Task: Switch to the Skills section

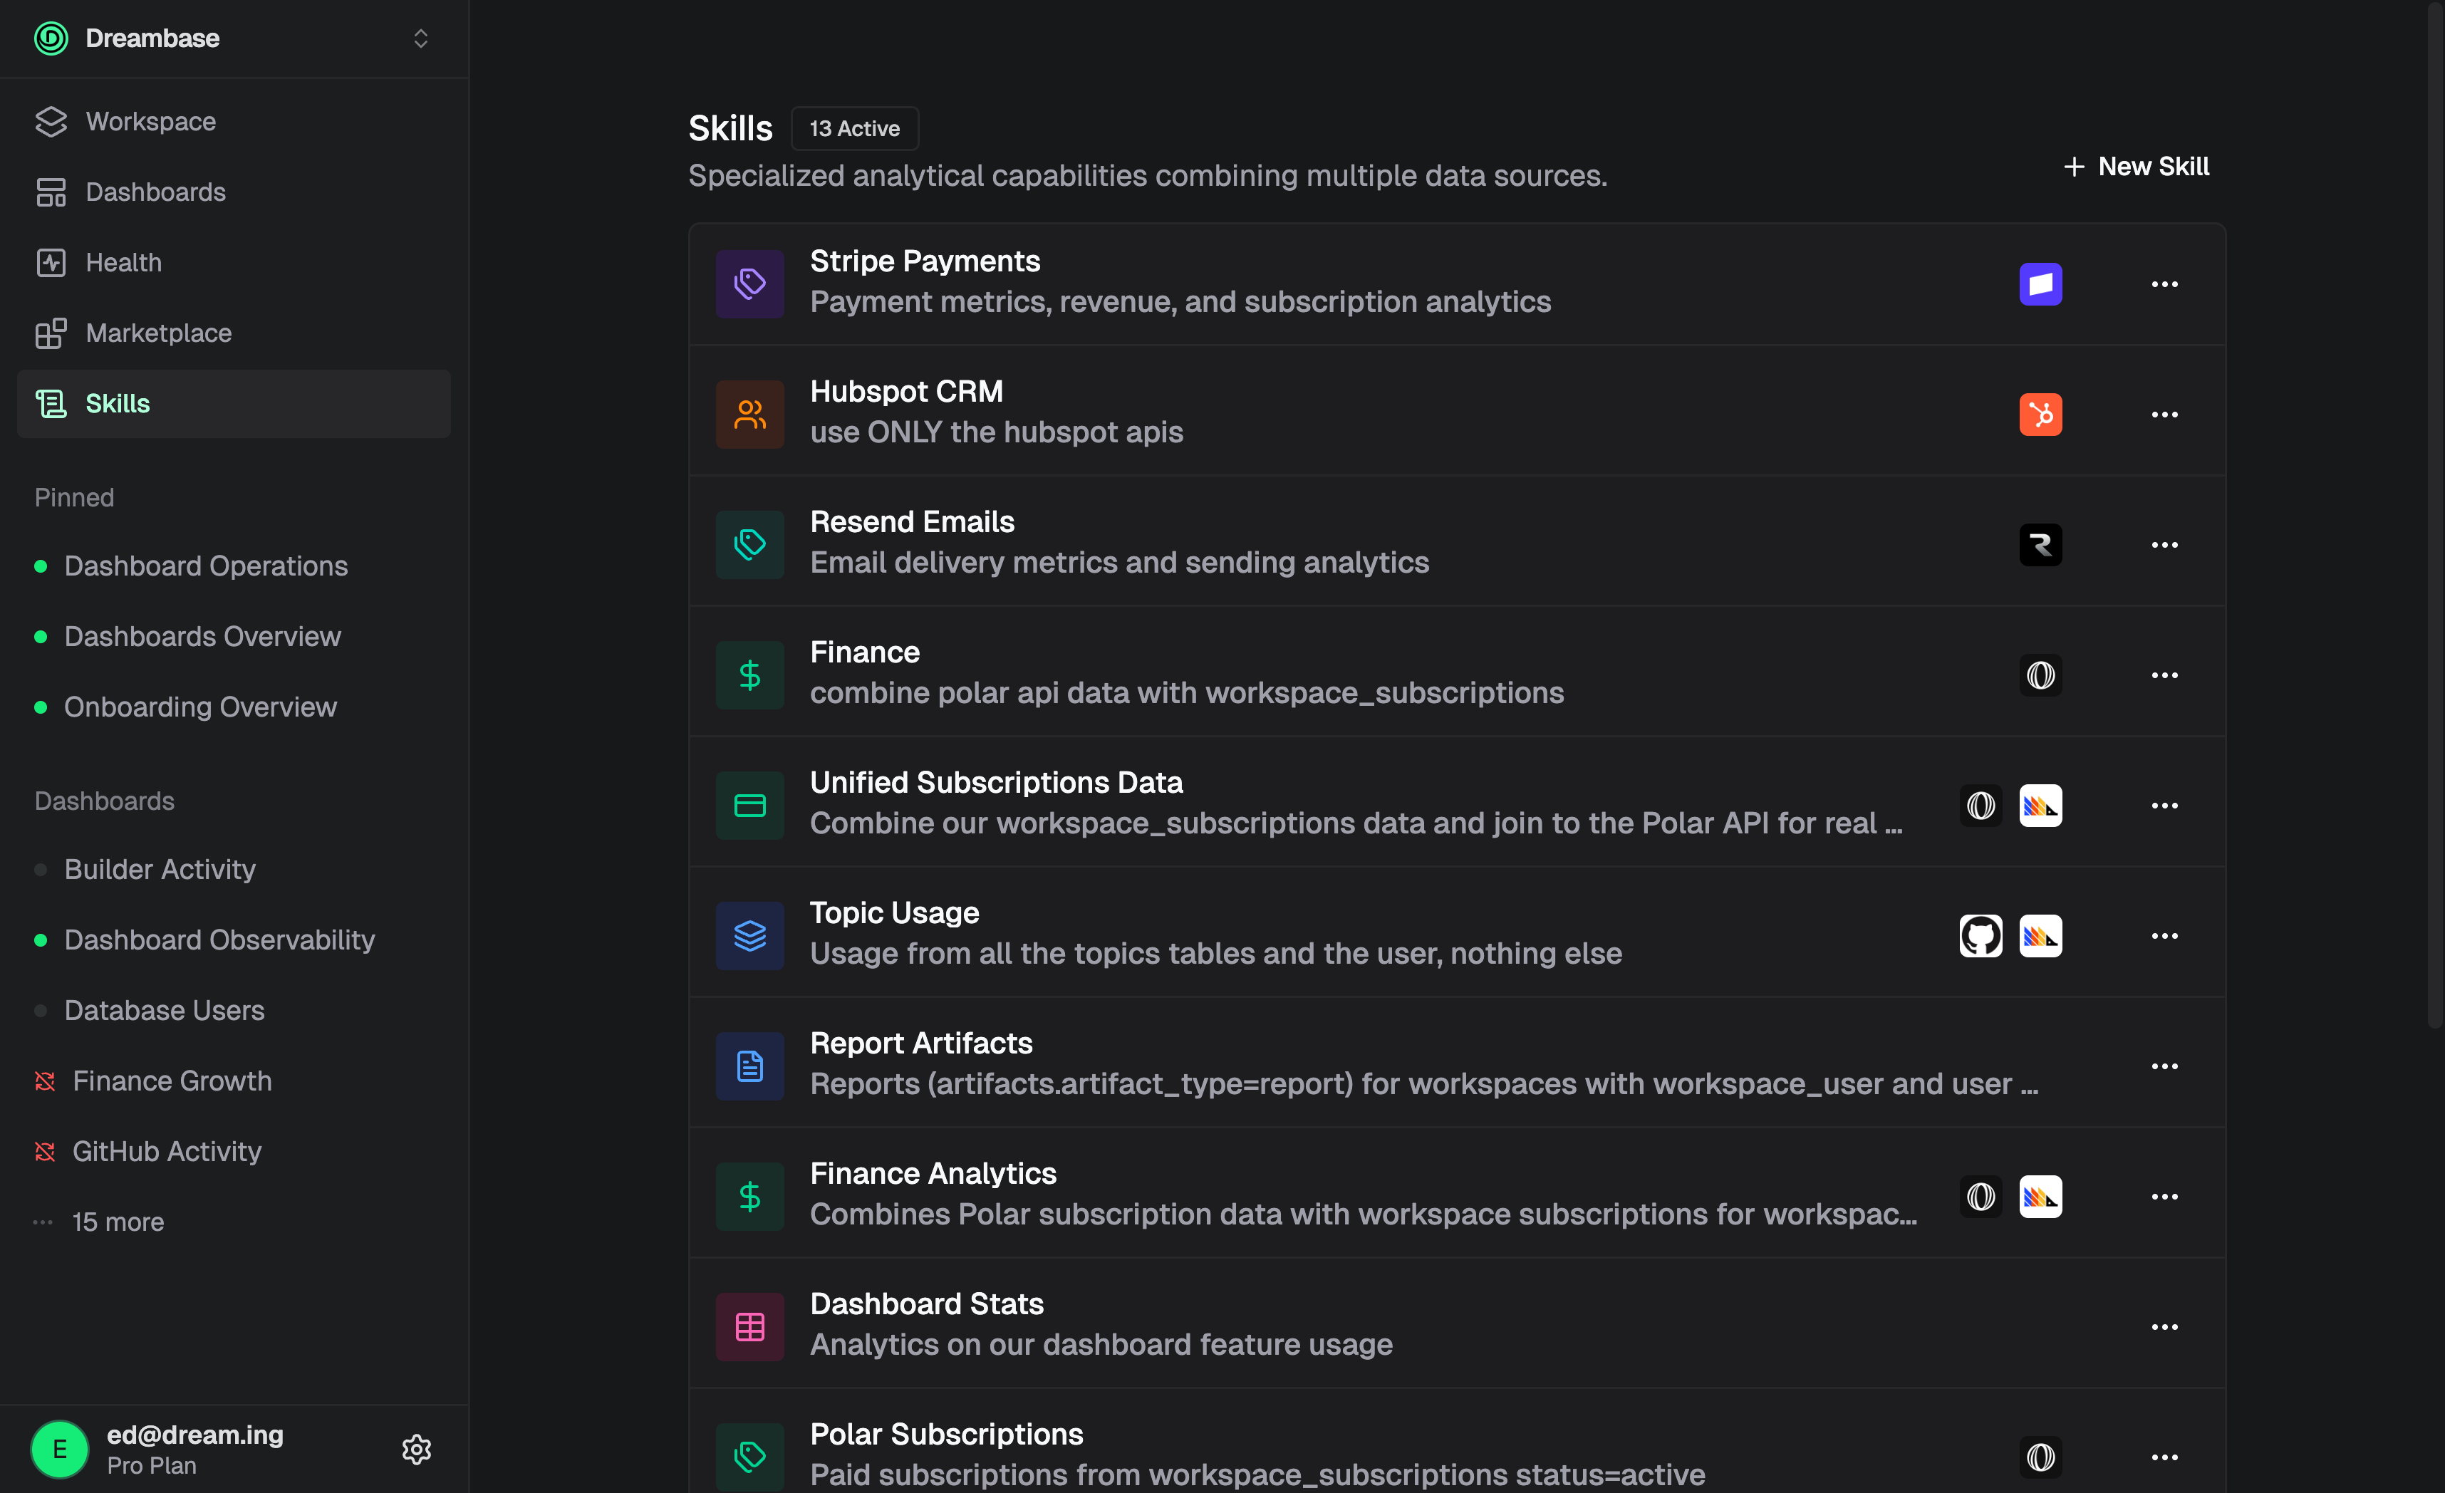Action: tap(117, 402)
